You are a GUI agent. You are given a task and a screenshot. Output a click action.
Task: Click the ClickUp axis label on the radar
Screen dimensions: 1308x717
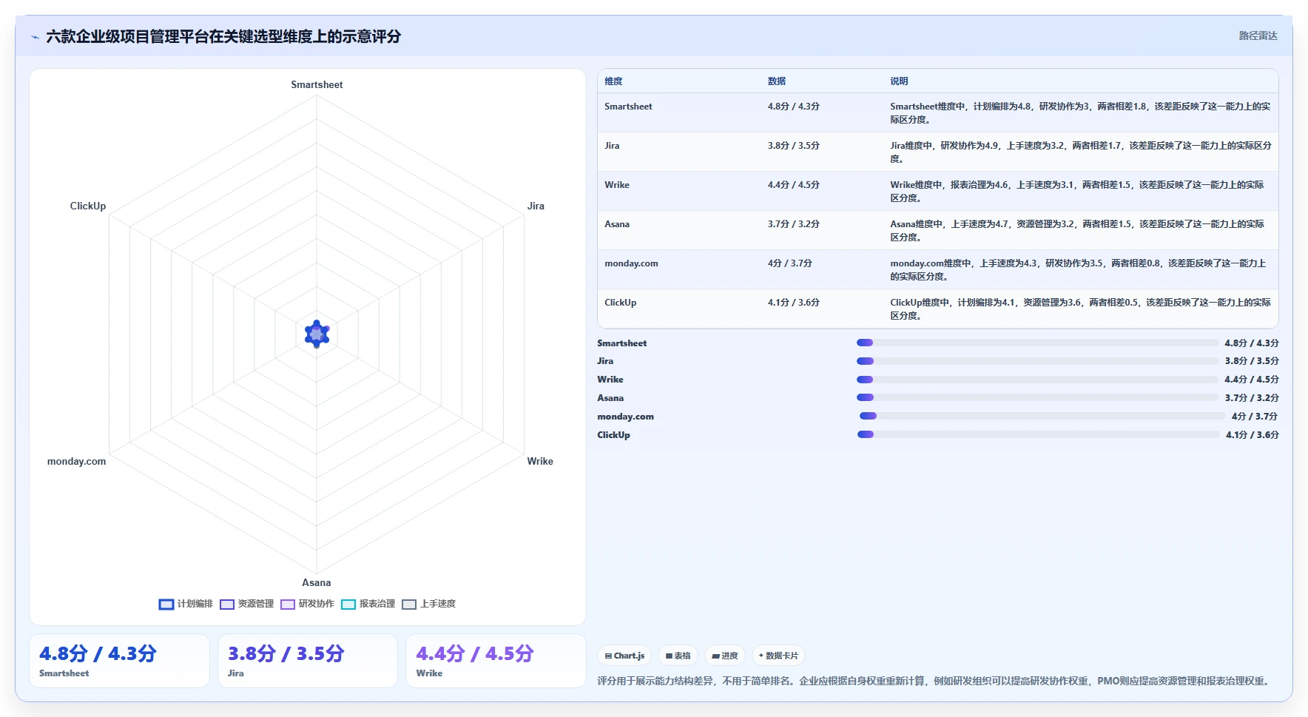pyautogui.click(x=88, y=206)
